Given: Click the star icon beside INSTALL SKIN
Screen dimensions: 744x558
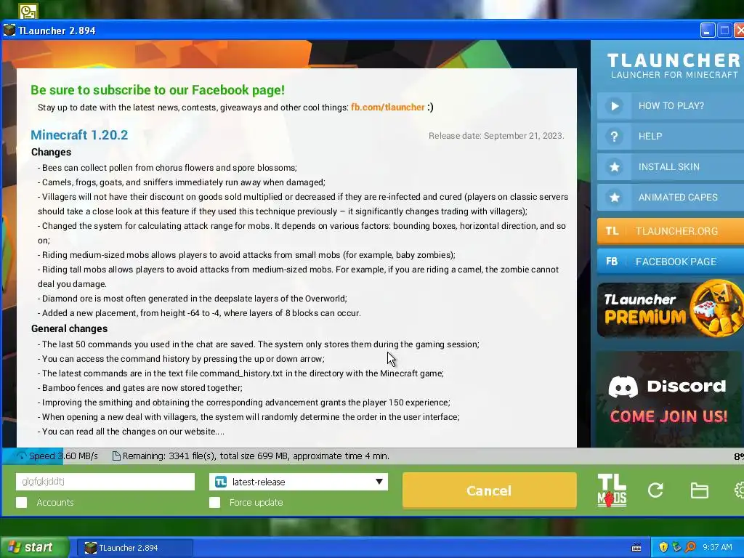Looking at the screenshot, I should [x=614, y=167].
